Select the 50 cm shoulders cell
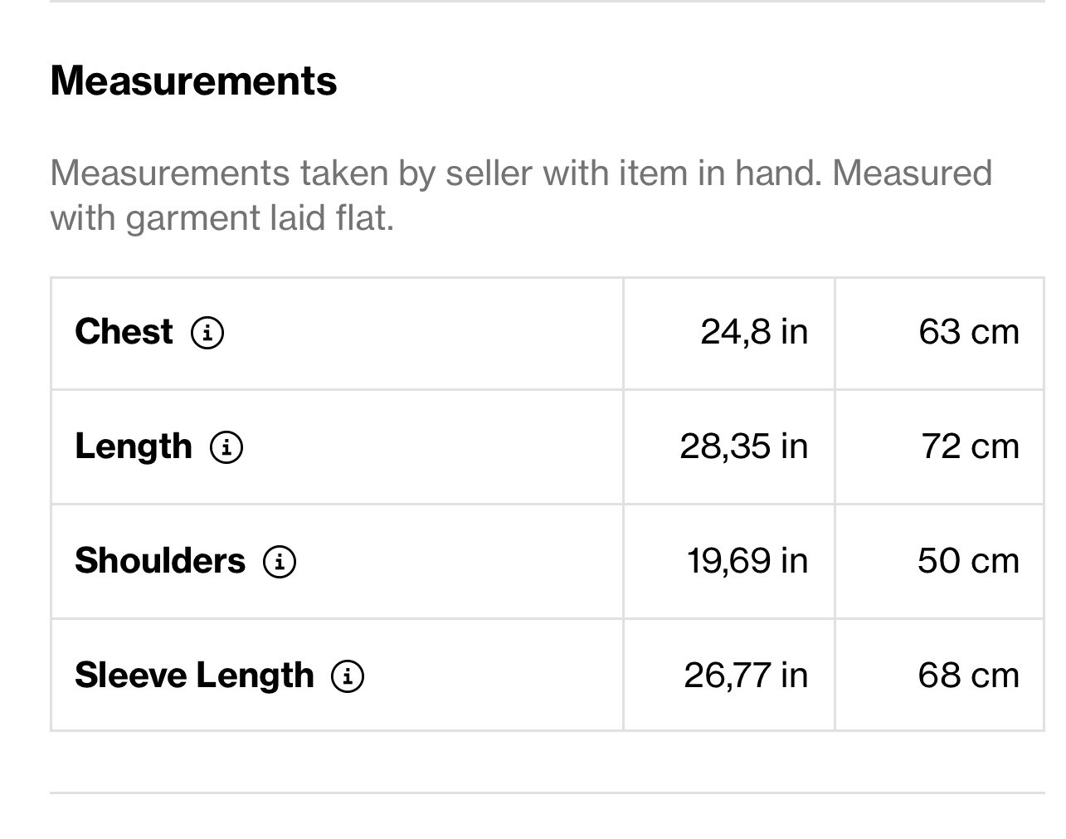This screenshot has height=839, width=1066. coord(968,561)
